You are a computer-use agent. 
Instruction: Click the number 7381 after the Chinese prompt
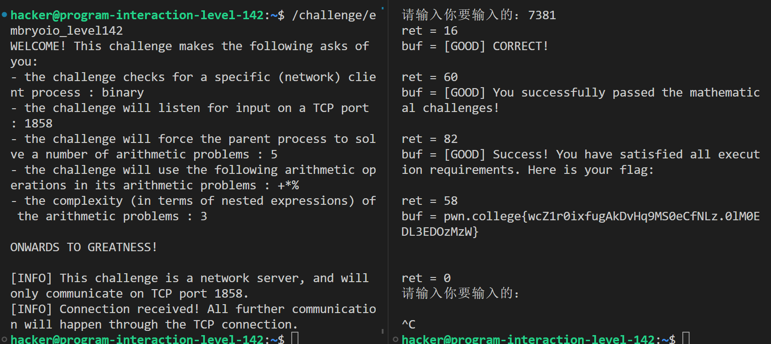click(542, 15)
